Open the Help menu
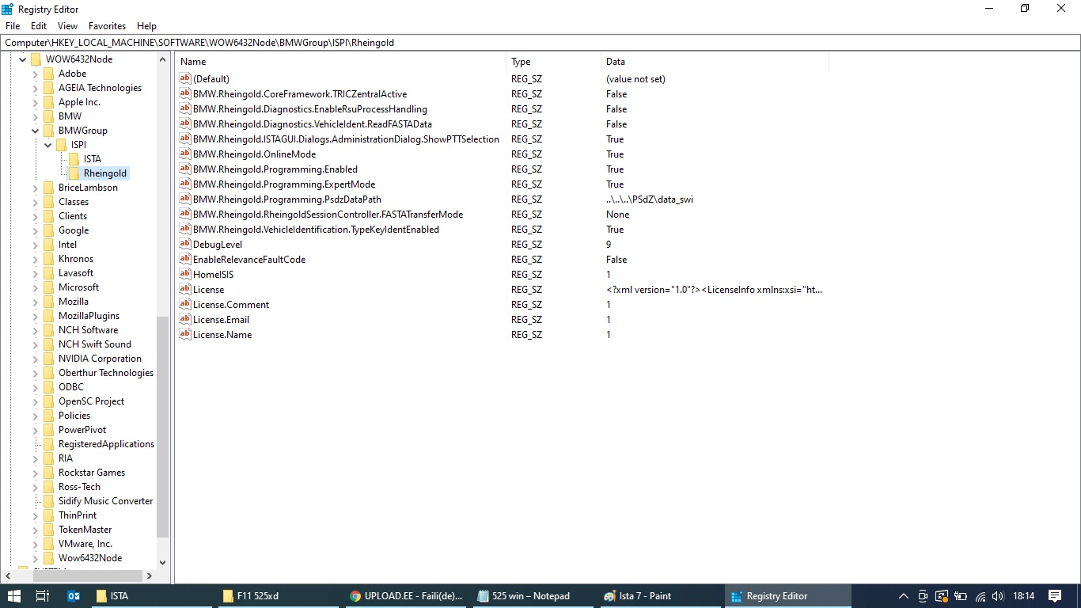The image size is (1081, 608). click(x=146, y=26)
